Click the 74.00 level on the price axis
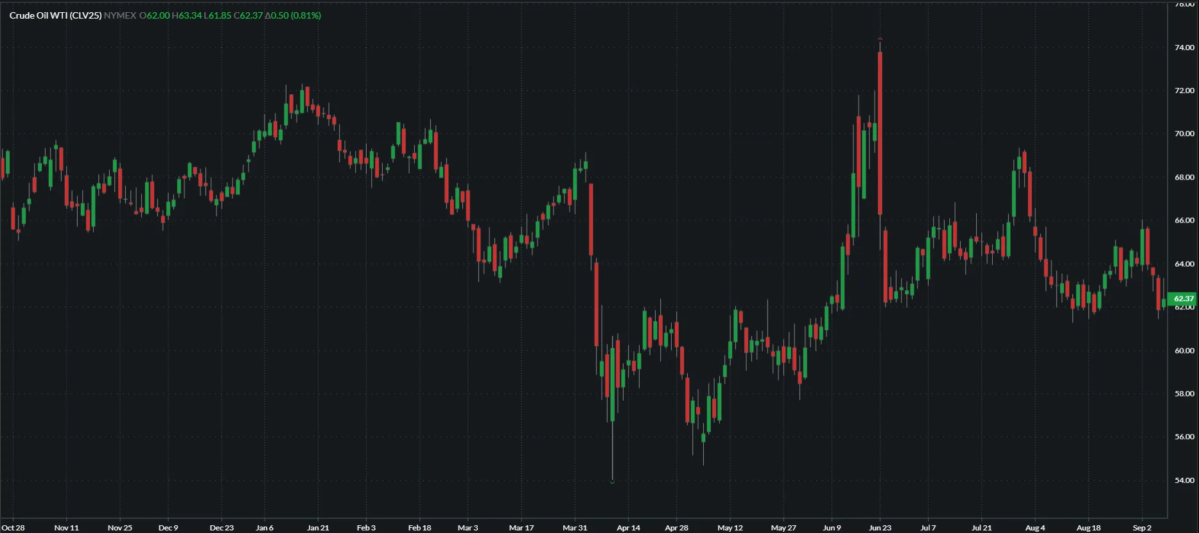 (x=1184, y=47)
